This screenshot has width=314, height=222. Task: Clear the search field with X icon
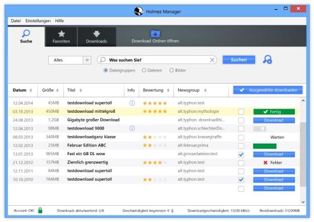pyautogui.click(x=212, y=60)
